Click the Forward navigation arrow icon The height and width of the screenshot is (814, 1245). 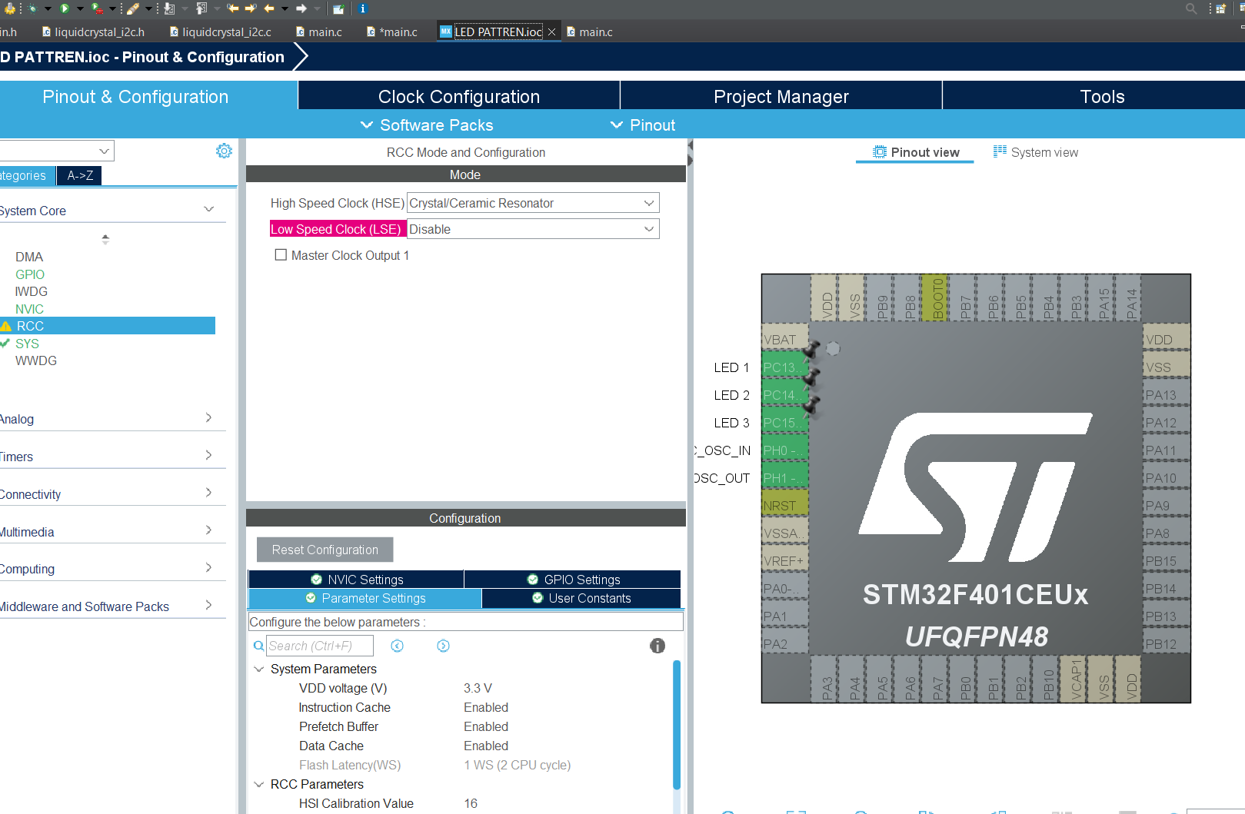pyautogui.click(x=301, y=8)
